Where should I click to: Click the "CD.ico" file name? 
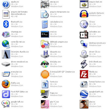(92, 22)
